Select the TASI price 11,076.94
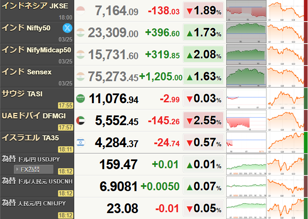Image resolution: width=308 pixels, height=219 pixels. point(114,99)
